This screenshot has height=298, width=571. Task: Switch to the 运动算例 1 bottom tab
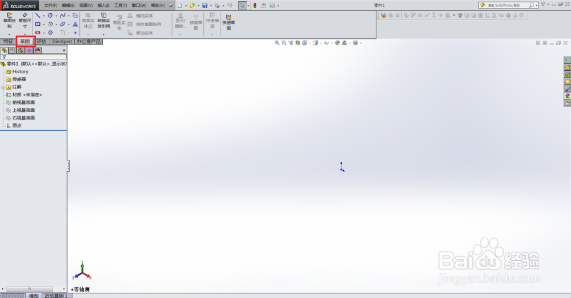coord(57,296)
